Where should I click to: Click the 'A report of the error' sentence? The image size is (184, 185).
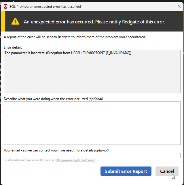75,37
